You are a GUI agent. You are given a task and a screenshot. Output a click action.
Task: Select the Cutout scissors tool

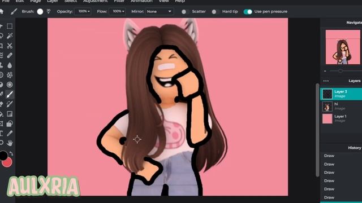tap(10, 46)
